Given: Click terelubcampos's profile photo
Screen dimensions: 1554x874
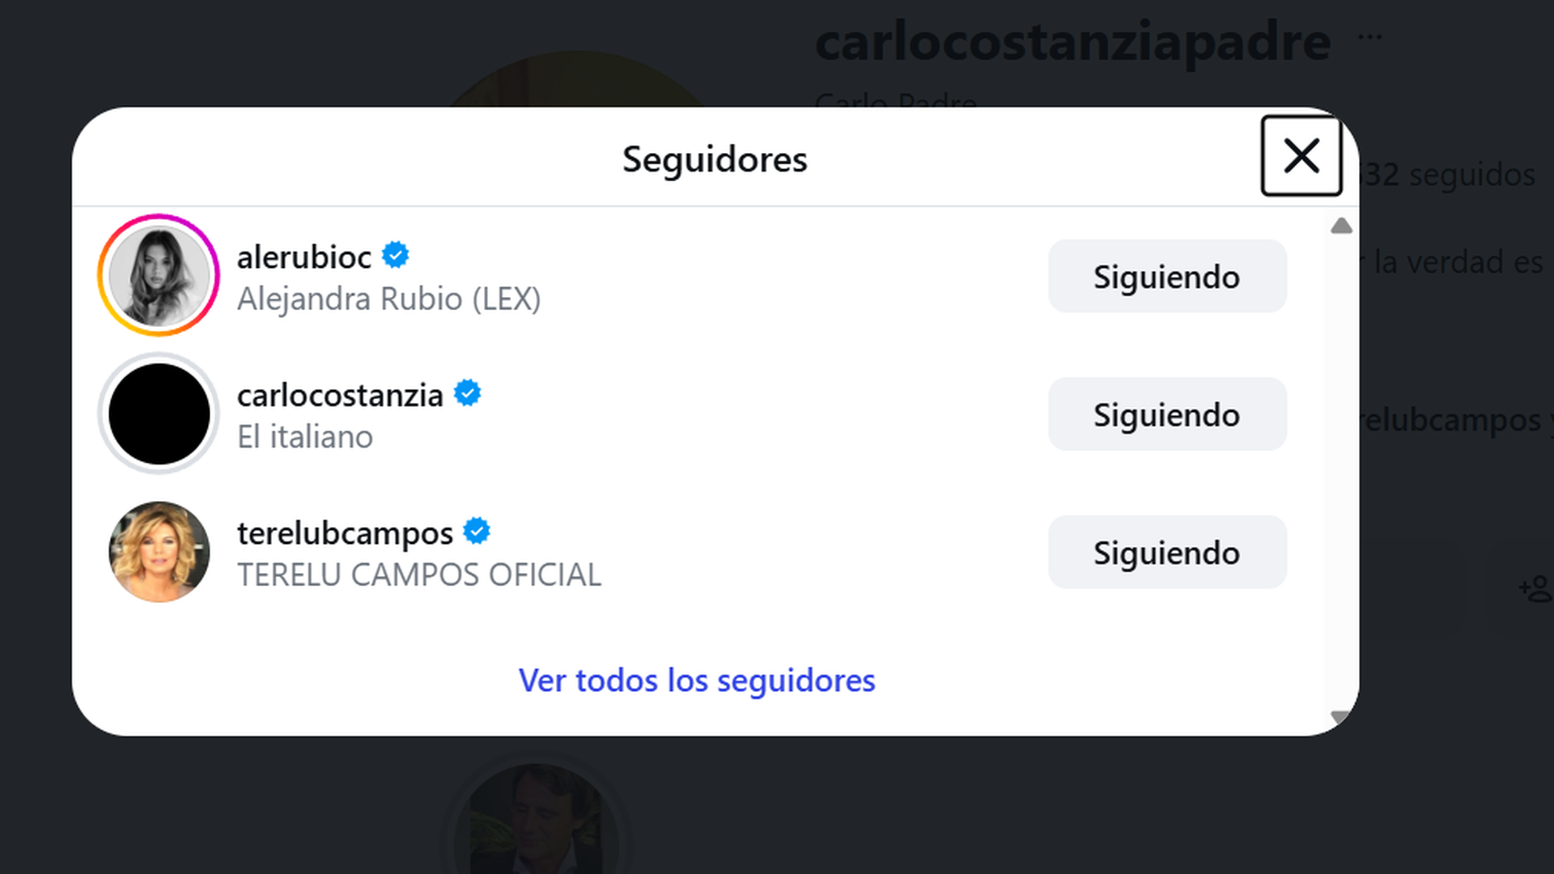Looking at the screenshot, I should coord(159,552).
